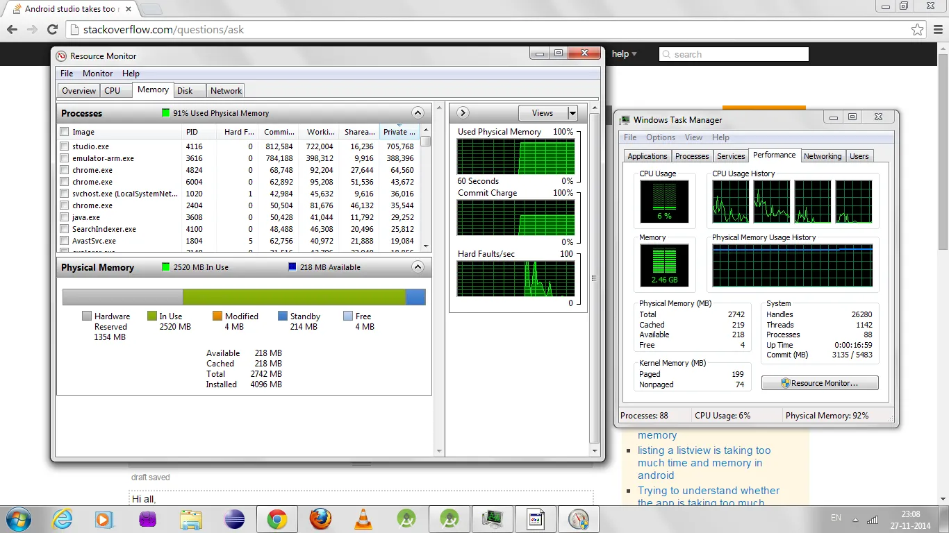Check the AvastSvc.exe checkbox
Viewport: 949px width, 533px height.
coord(65,241)
